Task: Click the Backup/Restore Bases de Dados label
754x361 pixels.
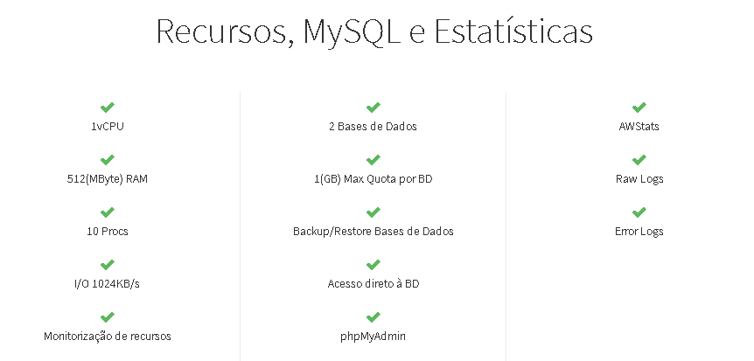Action: (x=374, y=232)
